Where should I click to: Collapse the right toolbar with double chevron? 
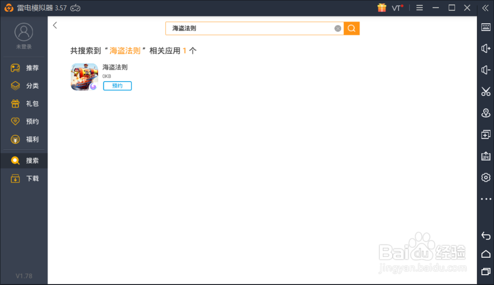coord(486,8)
